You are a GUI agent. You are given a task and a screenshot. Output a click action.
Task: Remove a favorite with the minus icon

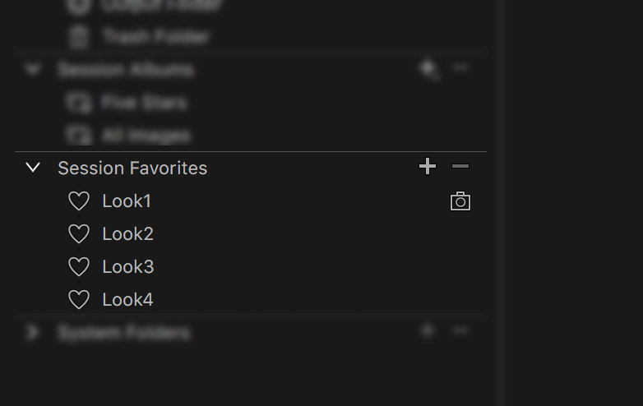click(x=460, y=166)
